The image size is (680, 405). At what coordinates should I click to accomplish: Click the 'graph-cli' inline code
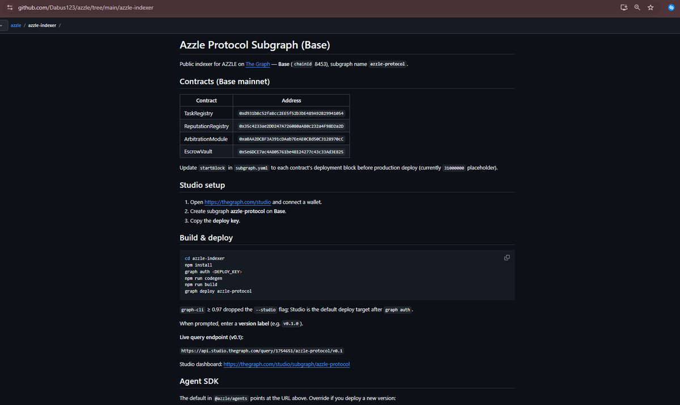click(x=192, y=310)
